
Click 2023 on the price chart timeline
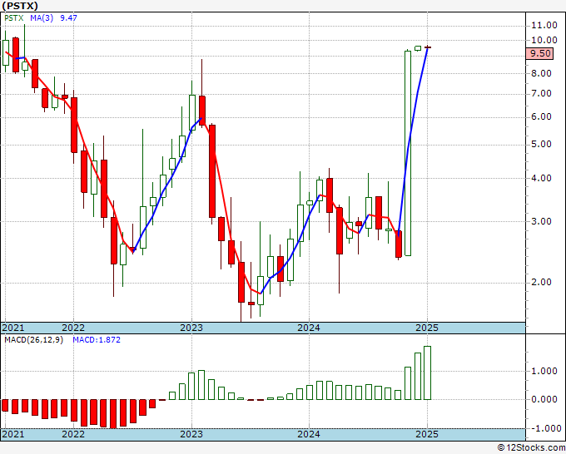[x=191, y=328]
